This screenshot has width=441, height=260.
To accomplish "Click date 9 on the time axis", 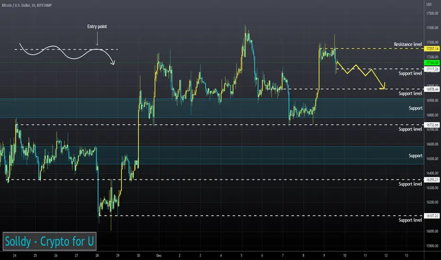I will [x=324, y=255].
